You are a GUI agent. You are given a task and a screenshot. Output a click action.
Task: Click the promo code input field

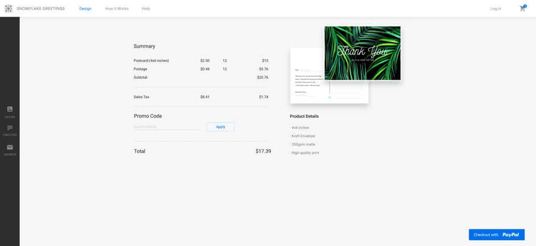[x=167, y=127]
